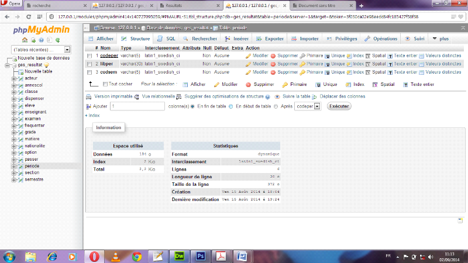Collapse the ges_resultat database tree

[8, 65]
